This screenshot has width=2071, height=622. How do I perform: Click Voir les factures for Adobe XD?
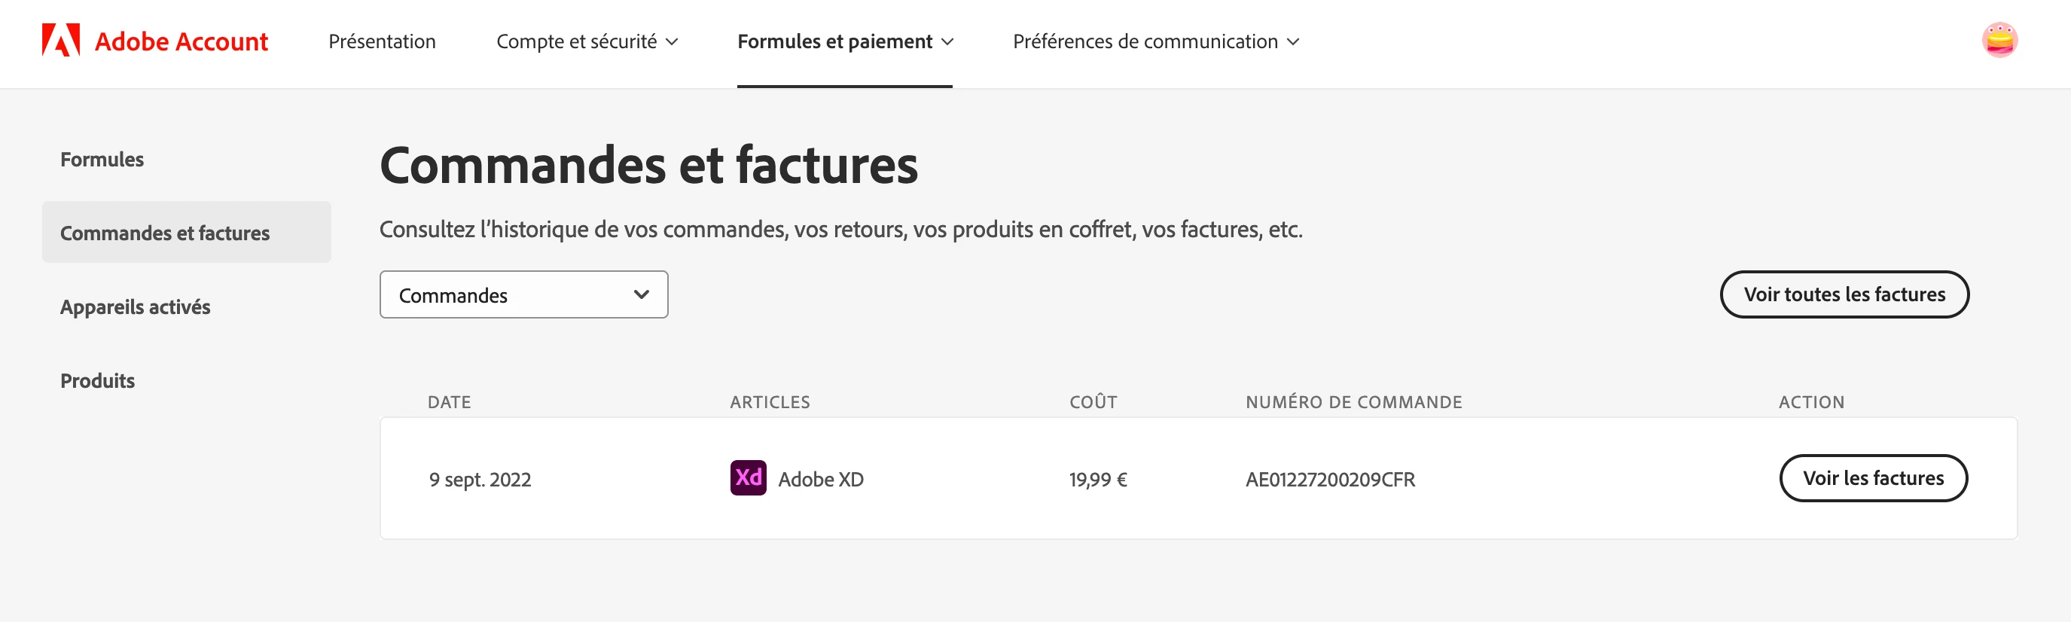(1872, 478)
